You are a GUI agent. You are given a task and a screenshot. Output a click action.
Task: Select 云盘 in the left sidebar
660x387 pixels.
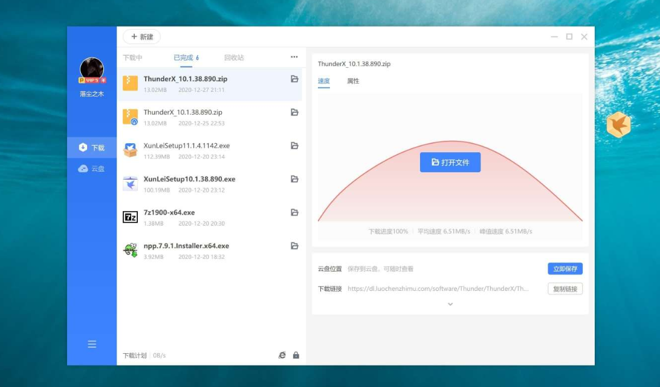(x=92, y=169)
